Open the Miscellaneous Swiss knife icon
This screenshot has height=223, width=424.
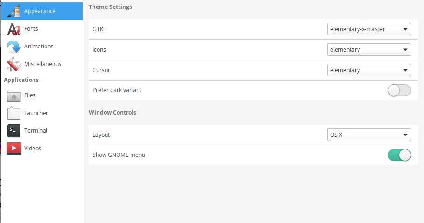pos(14,64)
